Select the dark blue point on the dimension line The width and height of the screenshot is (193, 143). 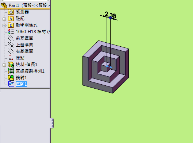[111, 18]
